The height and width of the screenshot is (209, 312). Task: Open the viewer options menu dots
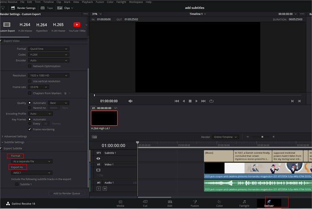[302, 14]
